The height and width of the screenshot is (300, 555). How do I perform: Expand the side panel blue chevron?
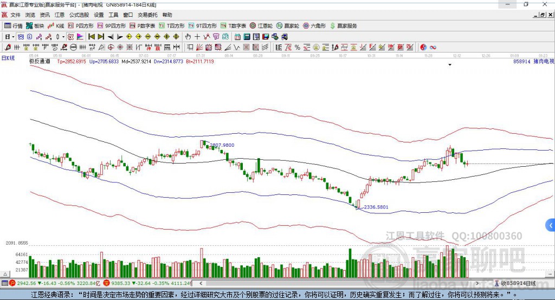550,225
